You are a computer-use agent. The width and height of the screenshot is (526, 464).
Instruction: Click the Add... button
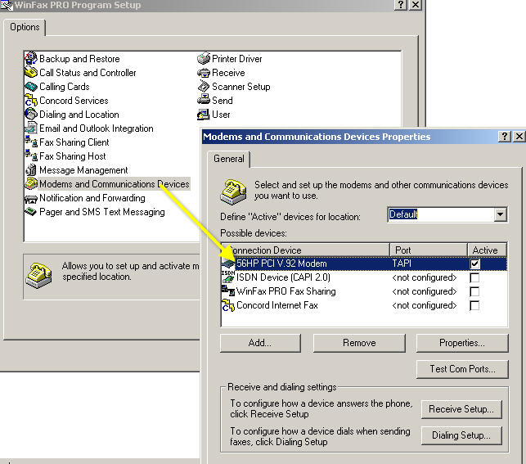(x=260, y=343)
